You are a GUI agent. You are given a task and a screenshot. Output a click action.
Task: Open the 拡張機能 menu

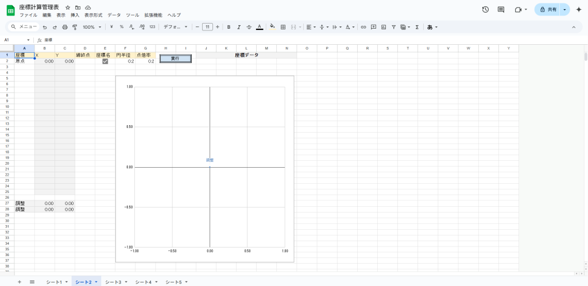tap(153, 16)
